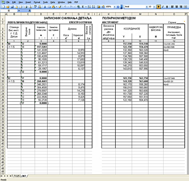Expand the 100% zoom dropdown
Image resolution: width=189 pixels, height=181 pixels.
click(114, 6)
